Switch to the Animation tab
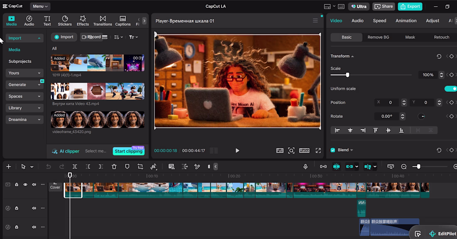Screen dimensions: 457x239 [x=406, y=21]
